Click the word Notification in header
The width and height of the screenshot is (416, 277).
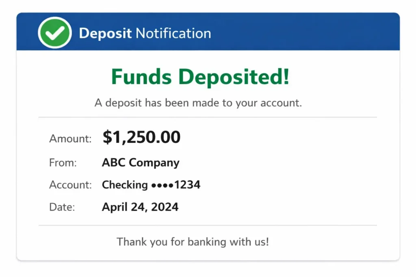point(173,33)
